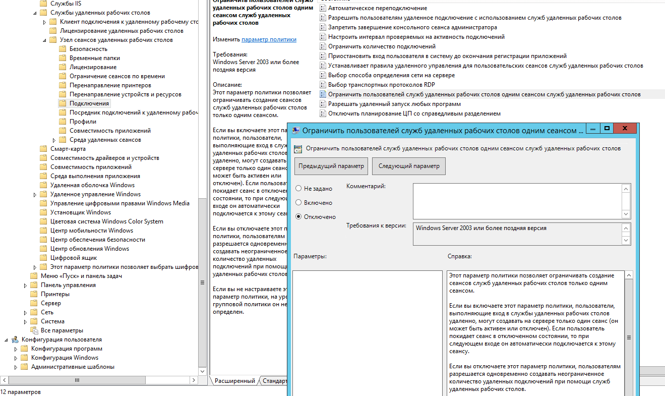Expand the Система node
Image resolution: width=665 pixels, height=396 pixels.
26,321
